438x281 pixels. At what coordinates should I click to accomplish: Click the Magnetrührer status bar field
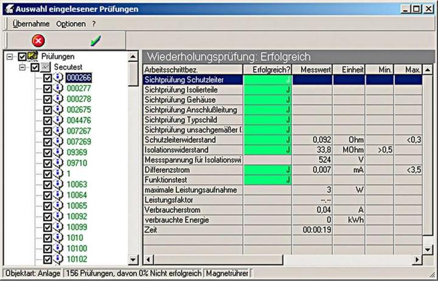tap(227, 273)
